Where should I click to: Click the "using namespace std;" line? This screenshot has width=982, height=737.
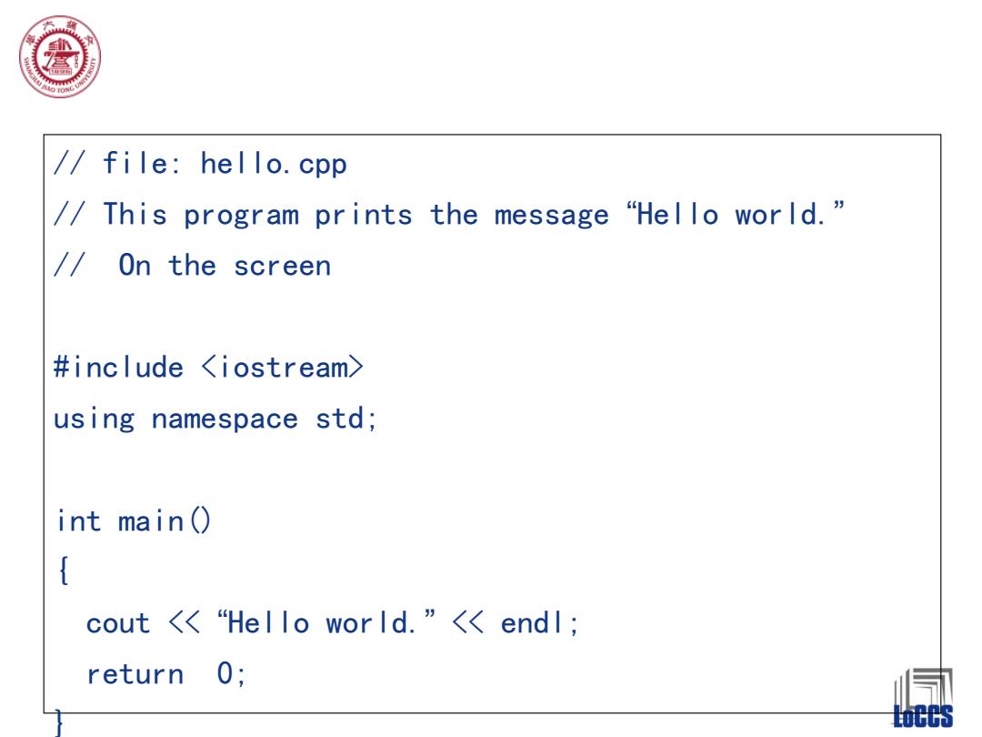tap(215, 419)
